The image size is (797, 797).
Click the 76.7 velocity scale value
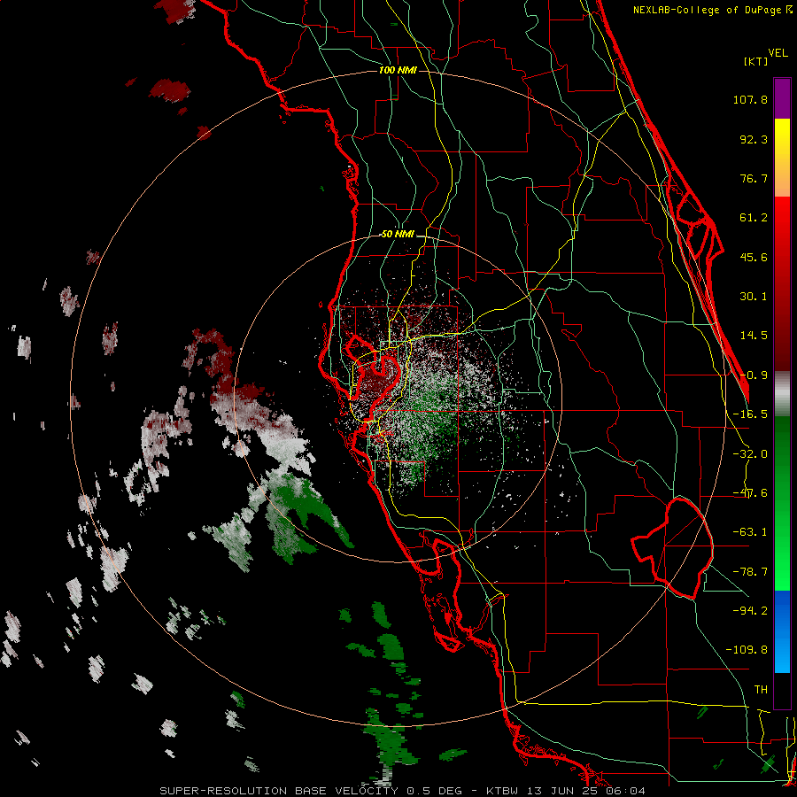[x=754, y=178]
